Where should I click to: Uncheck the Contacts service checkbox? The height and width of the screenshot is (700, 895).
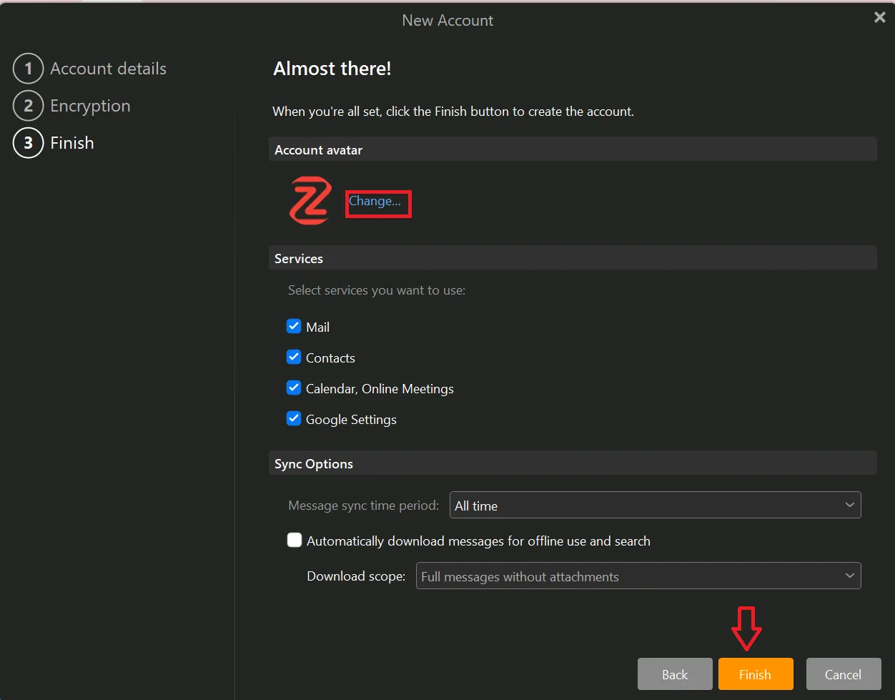pos(294,358)
